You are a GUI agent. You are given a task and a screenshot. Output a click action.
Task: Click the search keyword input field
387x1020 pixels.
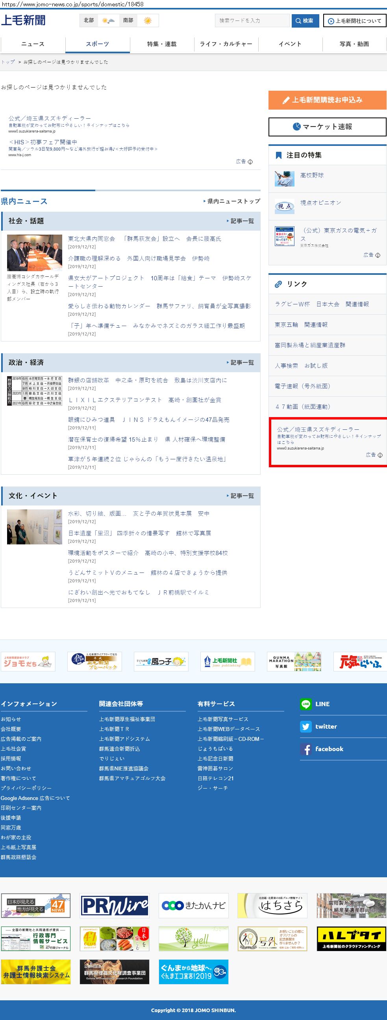pyautogui.click(x=252, y=21)
